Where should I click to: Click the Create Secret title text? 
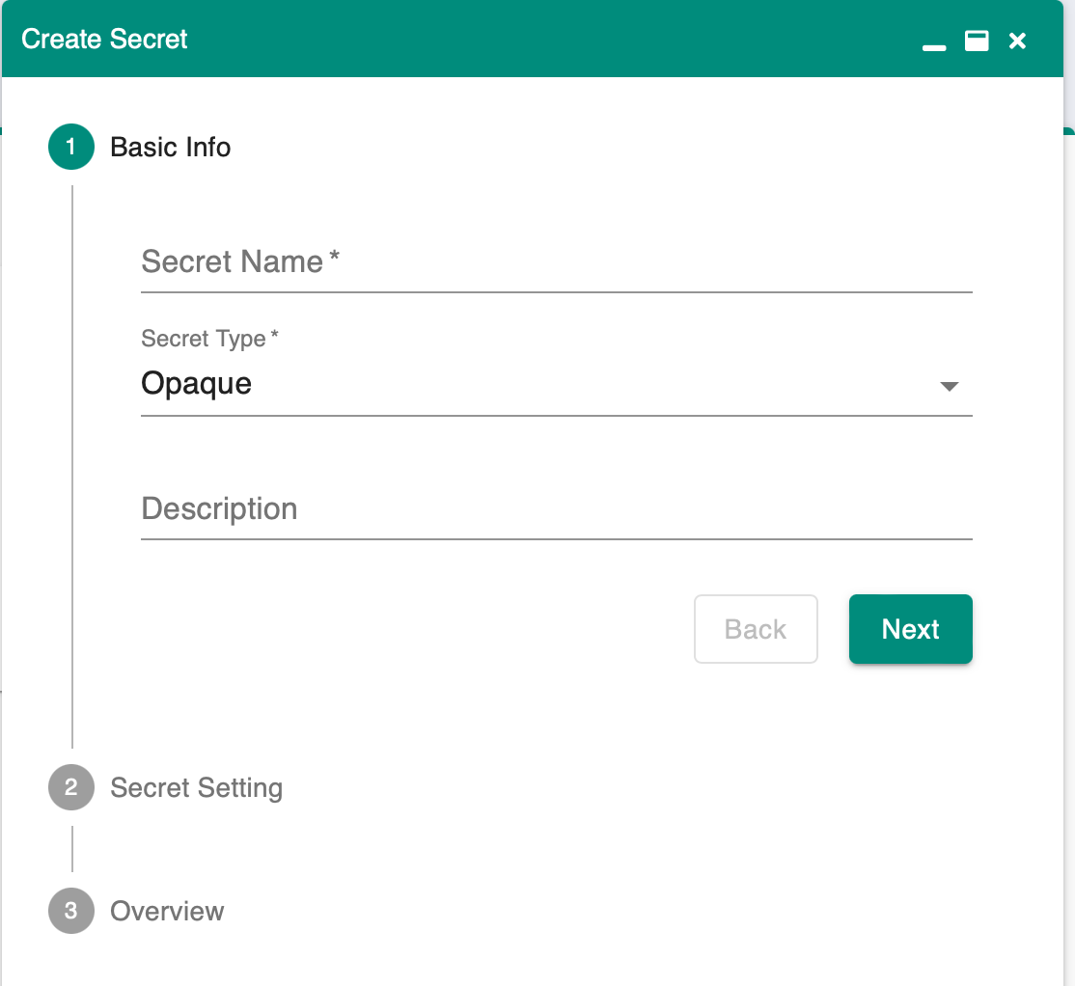(x=104, y=39)
